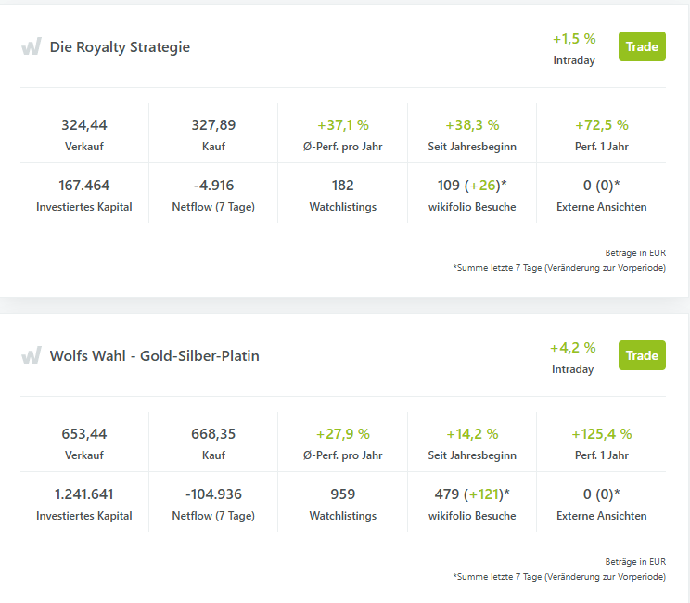690x603 pixels.
Task: Select 167.464 Investiertes Kapital cell
Action: pyautogui.click(x=84, y=194)
